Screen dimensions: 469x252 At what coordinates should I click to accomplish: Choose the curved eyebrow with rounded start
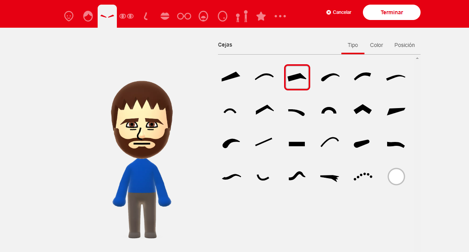330,77
